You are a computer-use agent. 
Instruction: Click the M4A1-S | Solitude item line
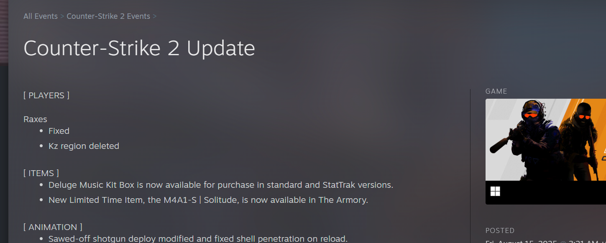click(x=208, y=200)
